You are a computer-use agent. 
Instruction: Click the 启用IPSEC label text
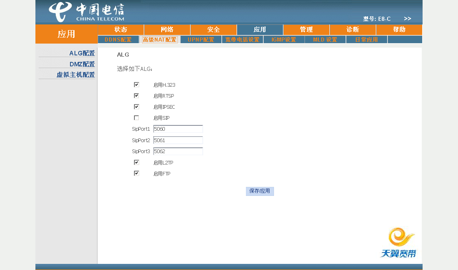click(x=164, y=107)
